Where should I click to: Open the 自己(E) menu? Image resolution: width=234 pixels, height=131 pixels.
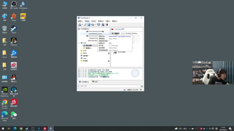tap(94, 21)
